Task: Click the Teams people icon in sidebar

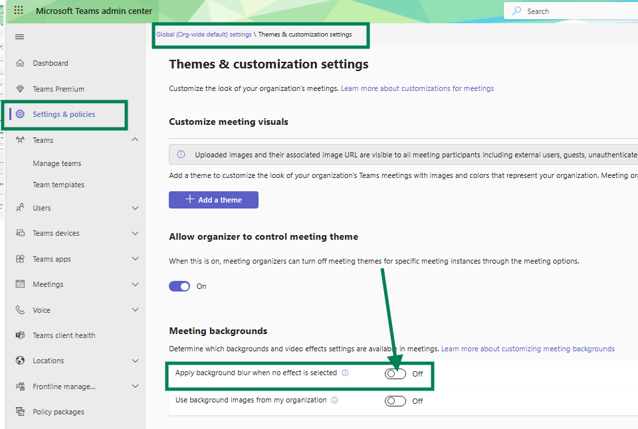Action: pos(20,140)
